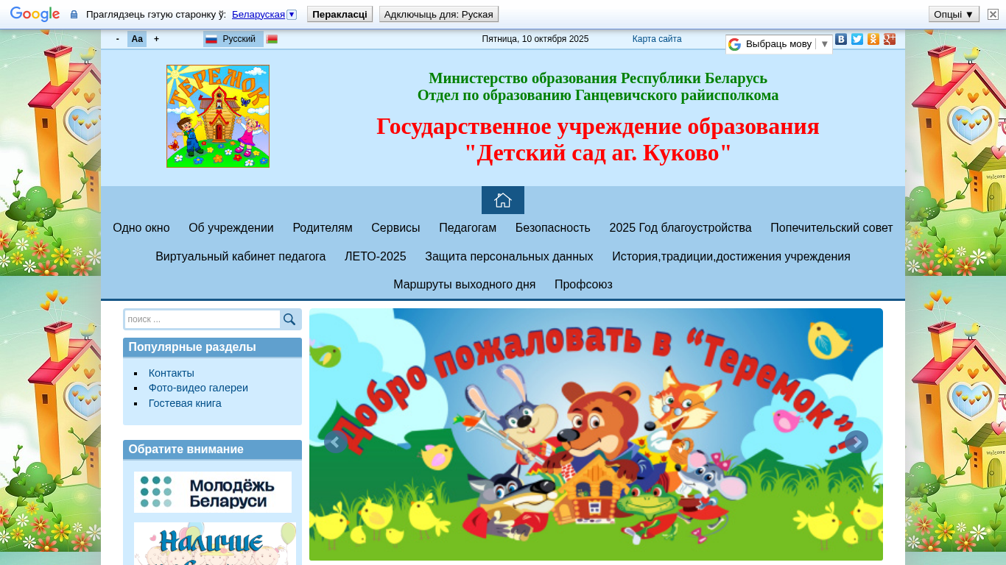Open Защита персональных данных menu item
Screen dimensions: 1006x565
pyautogui.click(x=509, y=257)
